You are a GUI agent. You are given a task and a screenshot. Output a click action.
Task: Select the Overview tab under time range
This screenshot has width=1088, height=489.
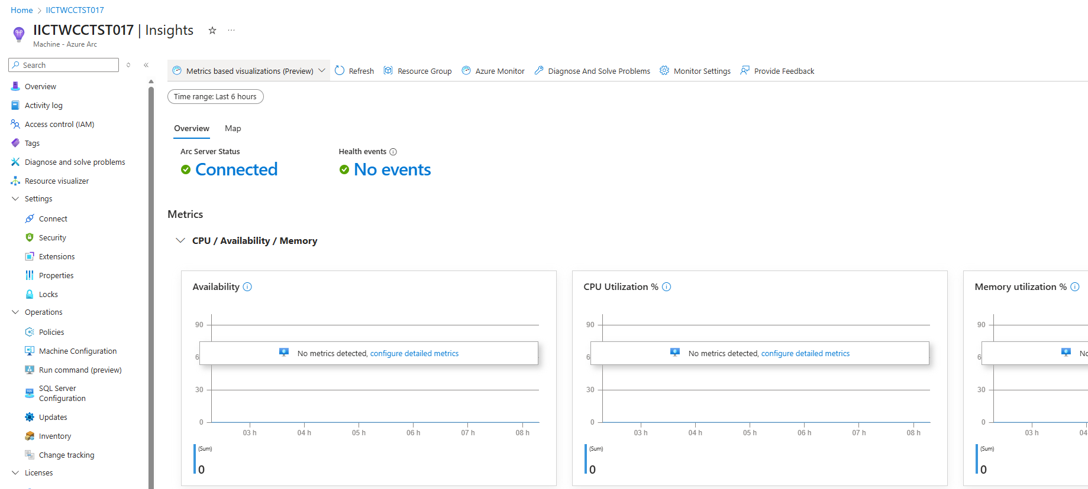(x=192, y=129)
